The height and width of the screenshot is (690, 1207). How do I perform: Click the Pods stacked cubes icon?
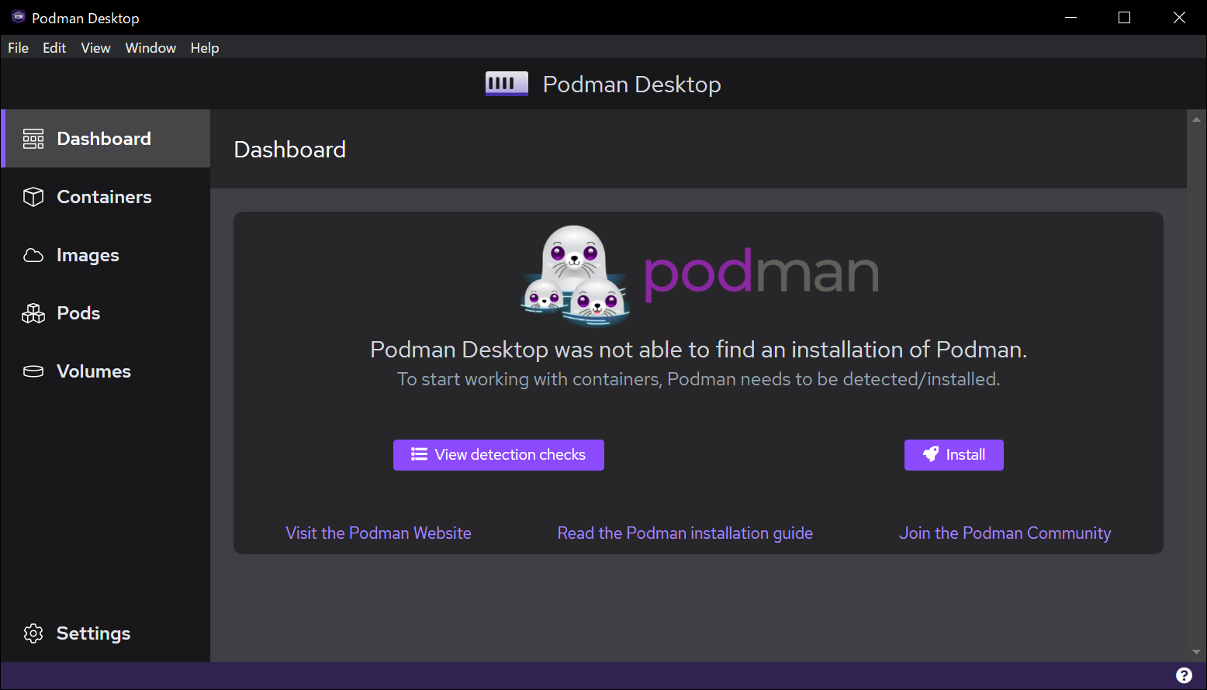[x=33, y=313]
